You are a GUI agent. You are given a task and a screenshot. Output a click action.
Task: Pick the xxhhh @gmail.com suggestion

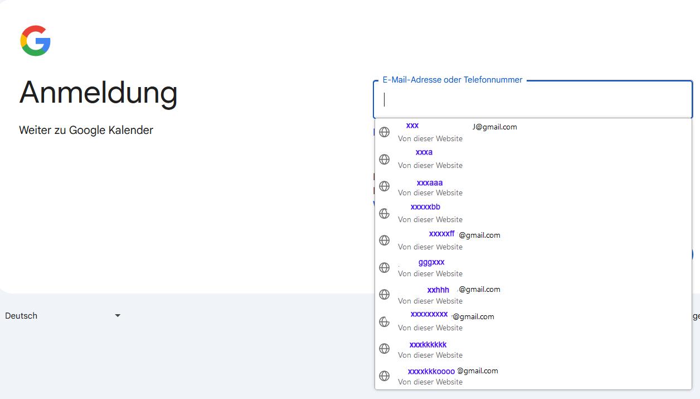tap(533, 295)
